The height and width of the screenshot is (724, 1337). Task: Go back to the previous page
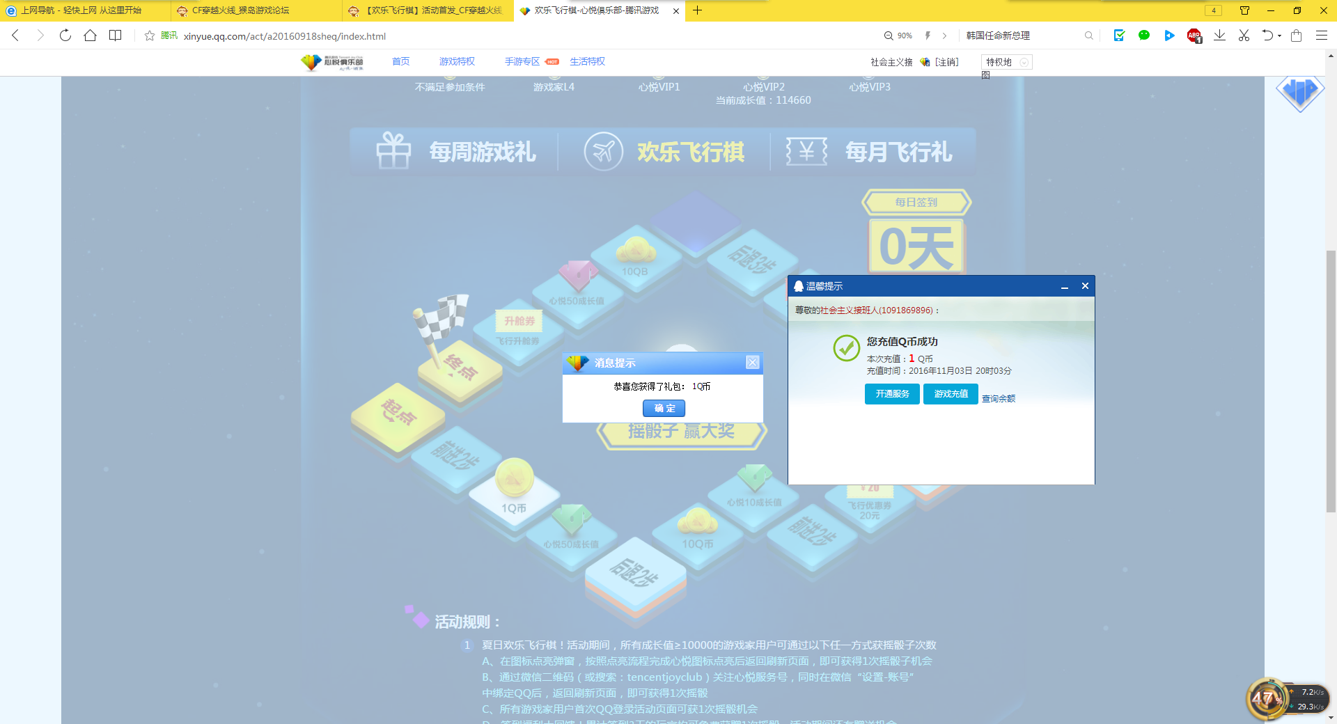(x=15, y=36)
